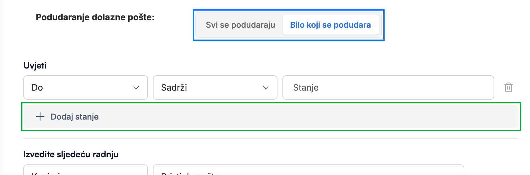Viewport: 530px width, 175px height.
Task: Switch matching mode to all conditions match
Action: point(240,25)
